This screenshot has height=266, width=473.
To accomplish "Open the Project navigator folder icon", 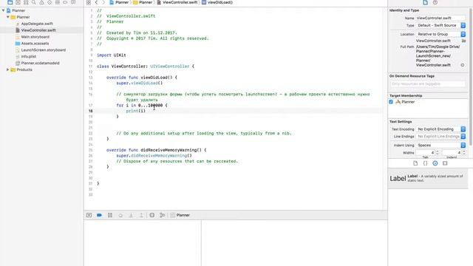I will 10,2.
